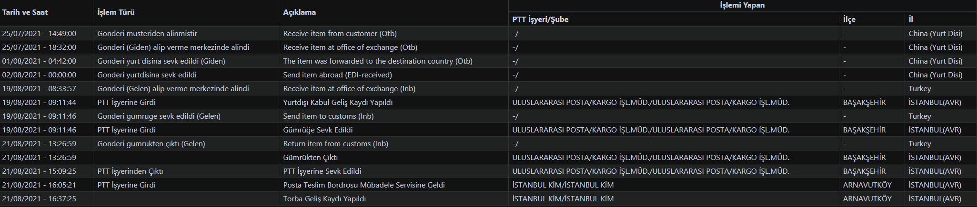The width and height of the screenshot is (977, 207).
Task: Click 'Torba Geliş Kaydı Yapıldı' description cell
Action: pos(324,199)
